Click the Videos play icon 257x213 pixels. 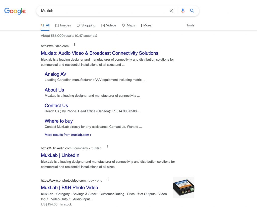[x=103, y=25]
